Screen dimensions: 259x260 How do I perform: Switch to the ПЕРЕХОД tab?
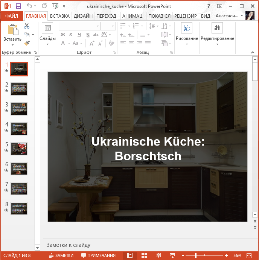(x=106, y=16)
